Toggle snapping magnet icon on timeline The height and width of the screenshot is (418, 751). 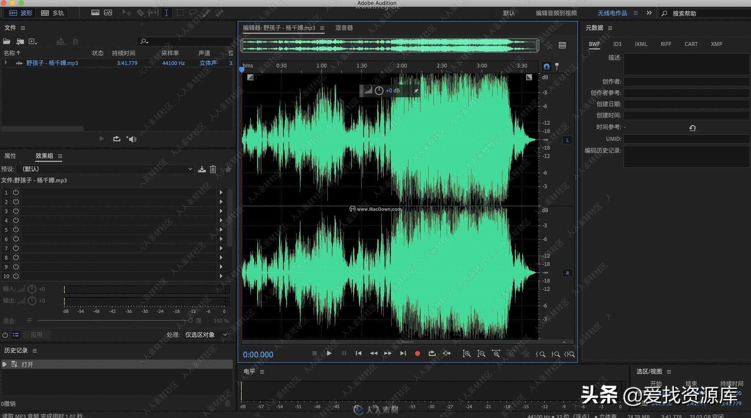point(546,66)
